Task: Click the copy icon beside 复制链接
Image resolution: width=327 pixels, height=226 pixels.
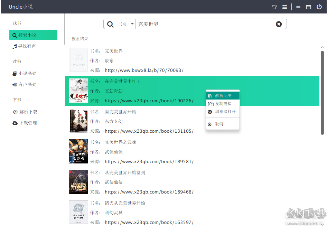Action: pyautogui.click(x=211, y=104)
